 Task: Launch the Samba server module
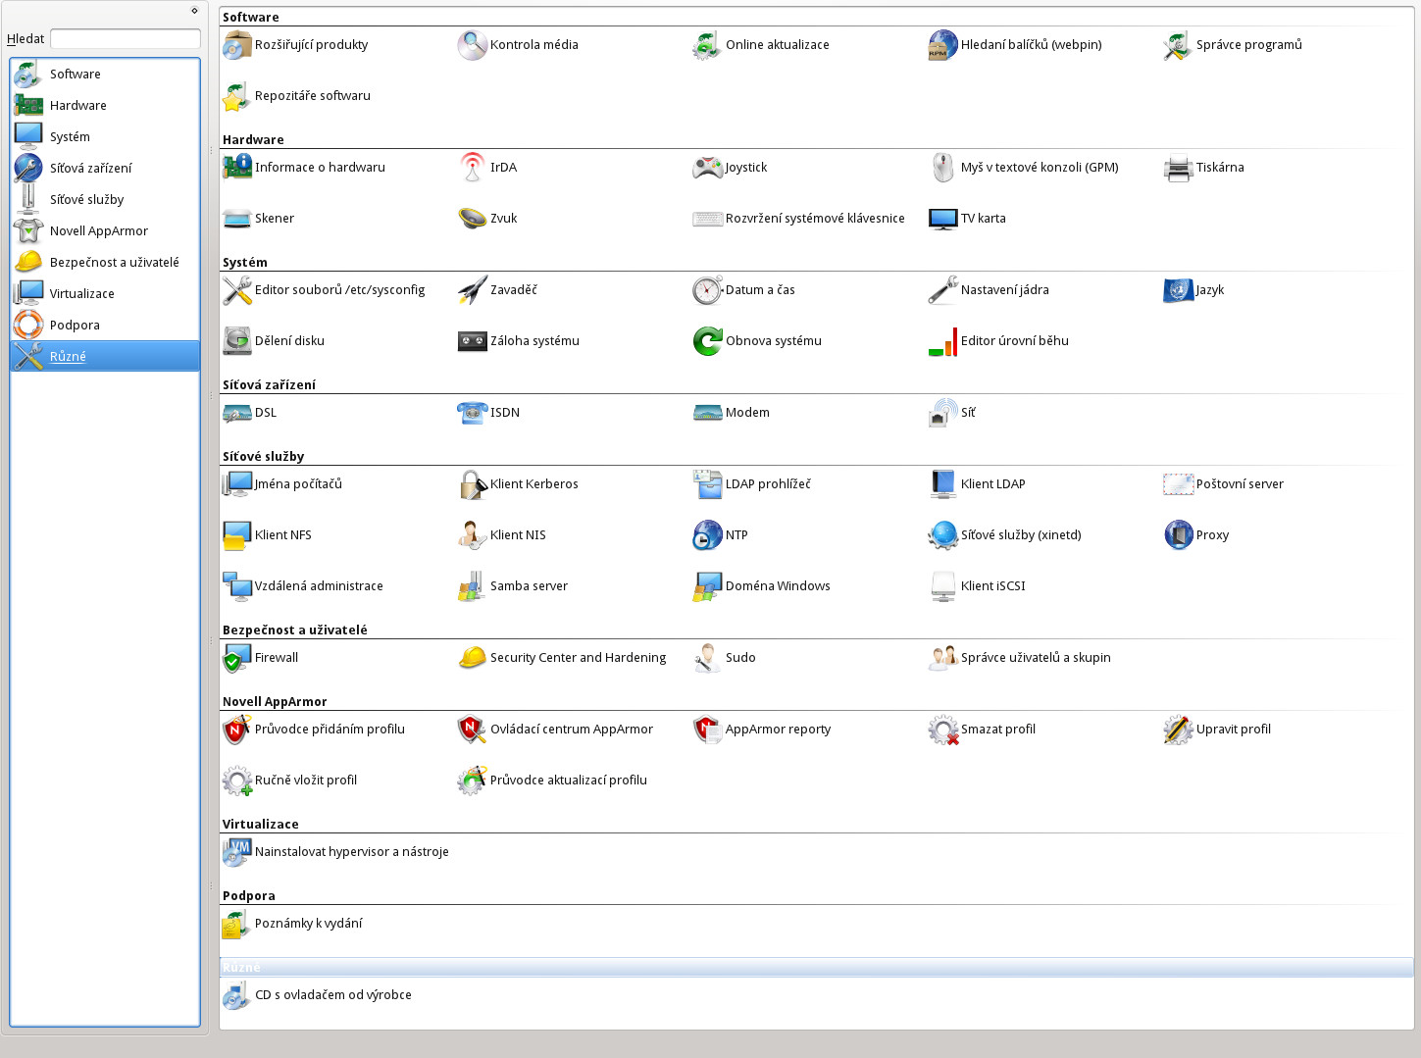click(x=473, y=586)
